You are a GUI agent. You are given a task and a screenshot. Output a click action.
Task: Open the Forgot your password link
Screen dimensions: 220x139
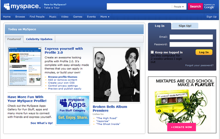(199, 65)
